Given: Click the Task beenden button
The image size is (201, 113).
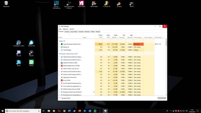Looking at the screenshot, I should pos(162,98).
